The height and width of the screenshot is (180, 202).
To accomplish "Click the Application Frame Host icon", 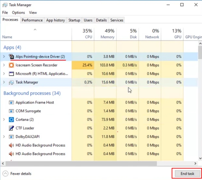I will pos(11,103).
